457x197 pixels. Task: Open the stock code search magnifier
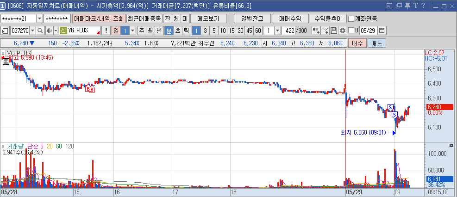tap(40, 31)
